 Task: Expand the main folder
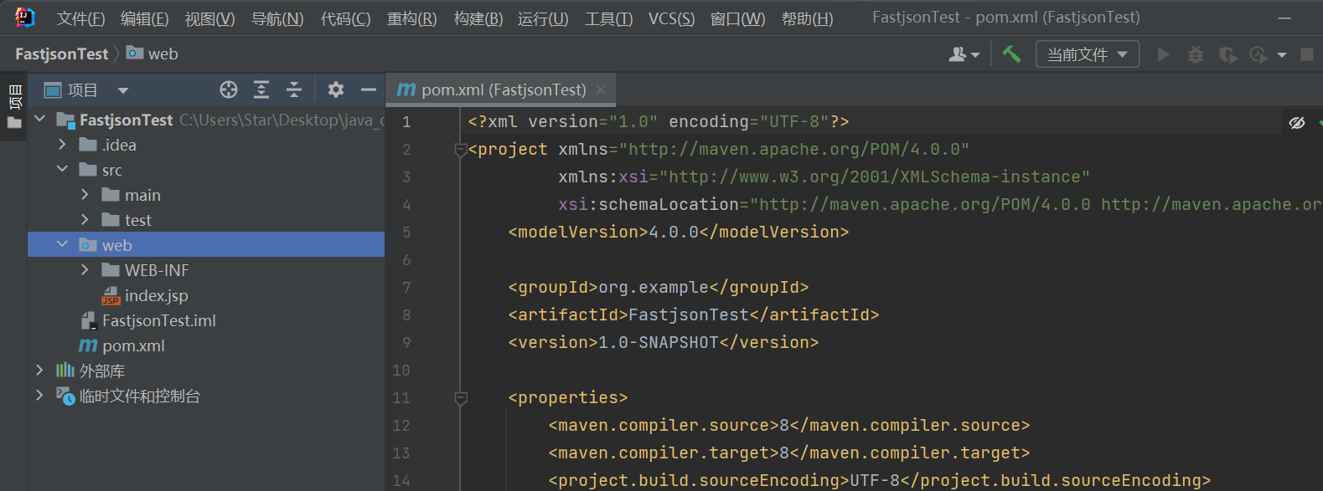click(85, 195)
